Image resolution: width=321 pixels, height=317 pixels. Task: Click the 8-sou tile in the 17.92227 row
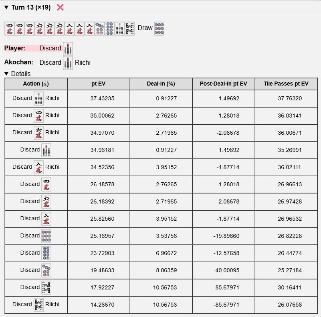46,287
